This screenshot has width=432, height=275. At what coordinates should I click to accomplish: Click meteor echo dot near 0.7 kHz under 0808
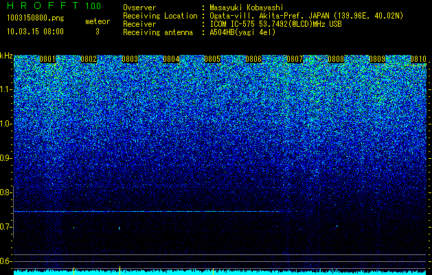(x=337, y=226)
